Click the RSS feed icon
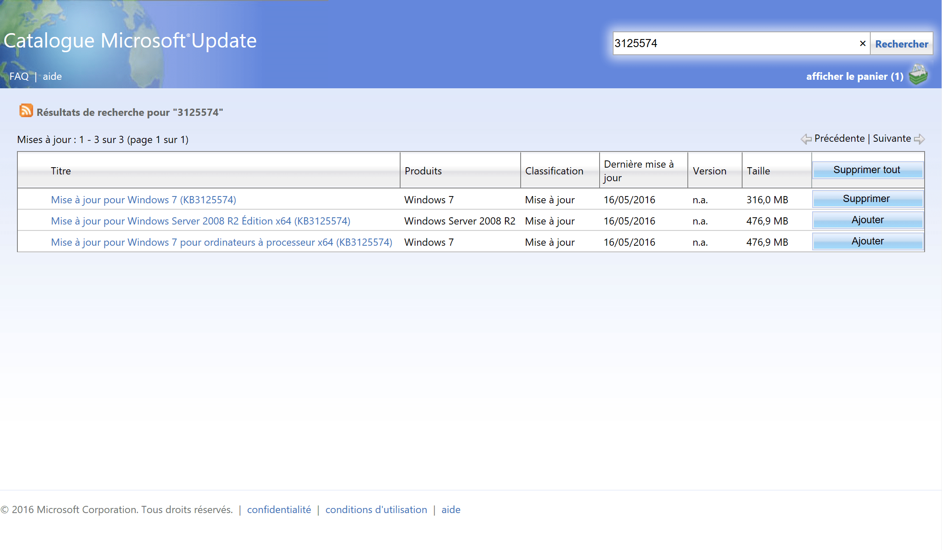This screenshot has height=550, width=942. (26, 111)
